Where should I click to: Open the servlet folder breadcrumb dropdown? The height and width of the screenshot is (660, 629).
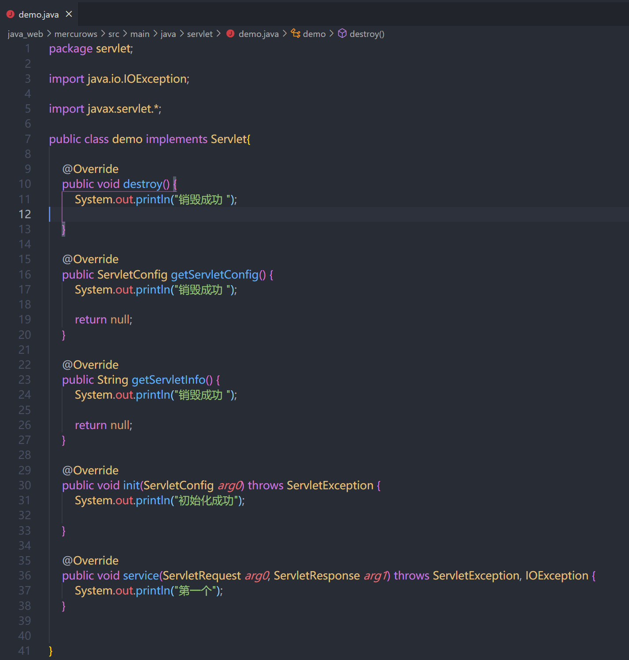coord(200,33)
